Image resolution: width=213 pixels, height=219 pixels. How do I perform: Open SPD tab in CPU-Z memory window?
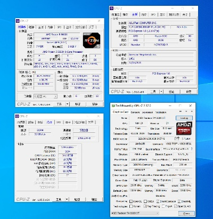(x=59, y=122)
